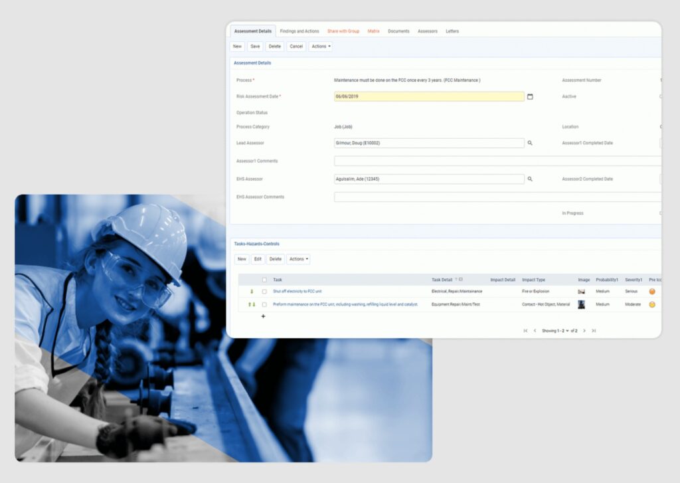Click the Lead Assessor lookup magnifier
The width and height of the screenshot is (680, 483).
coord(530,143)
